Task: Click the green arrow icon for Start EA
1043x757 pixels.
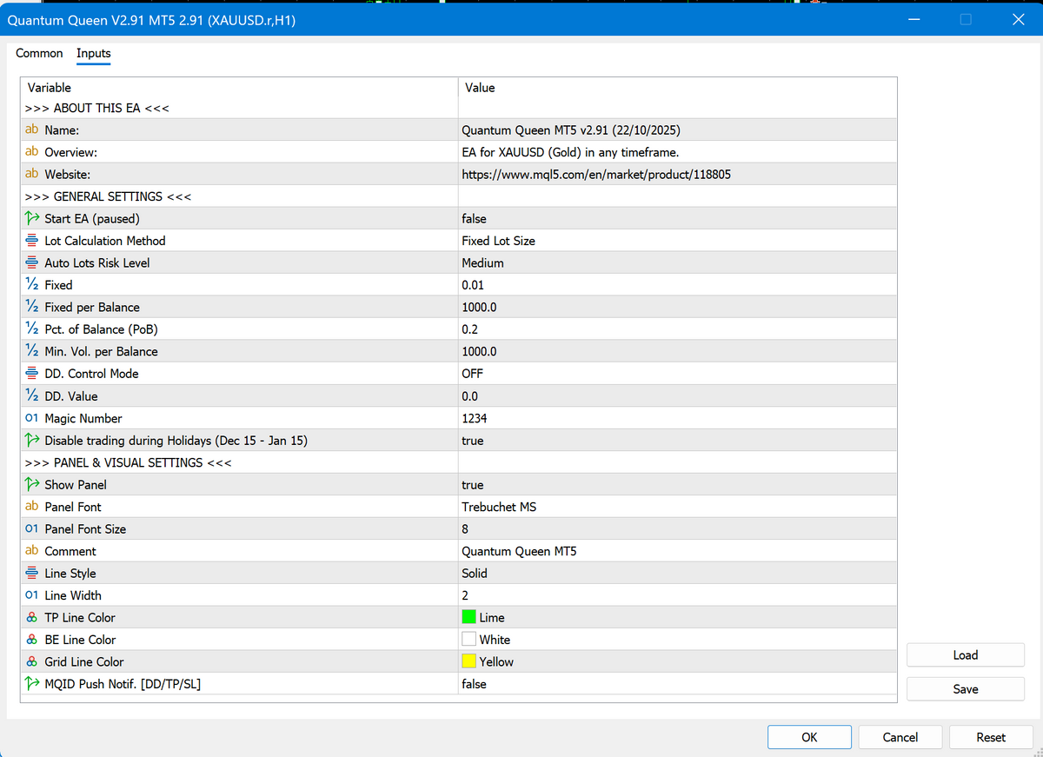Action: pyautogui.click(x=32, y=218)
